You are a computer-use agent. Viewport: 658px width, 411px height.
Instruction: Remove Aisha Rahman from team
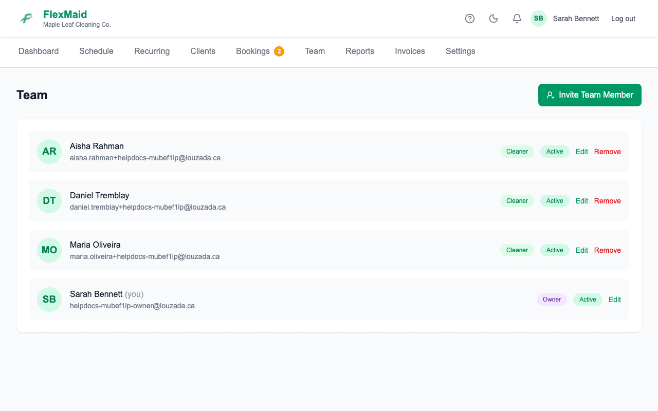tap(608, 152)
